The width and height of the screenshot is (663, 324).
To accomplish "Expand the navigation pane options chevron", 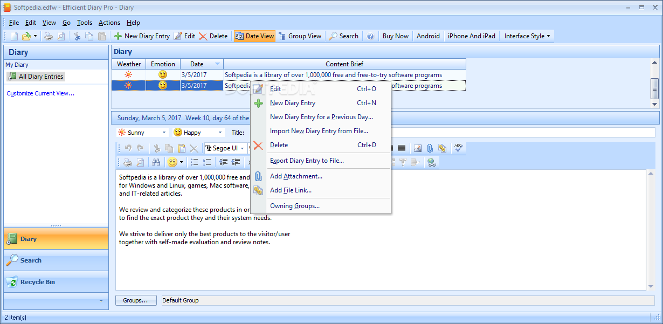I will pos(101,301).
